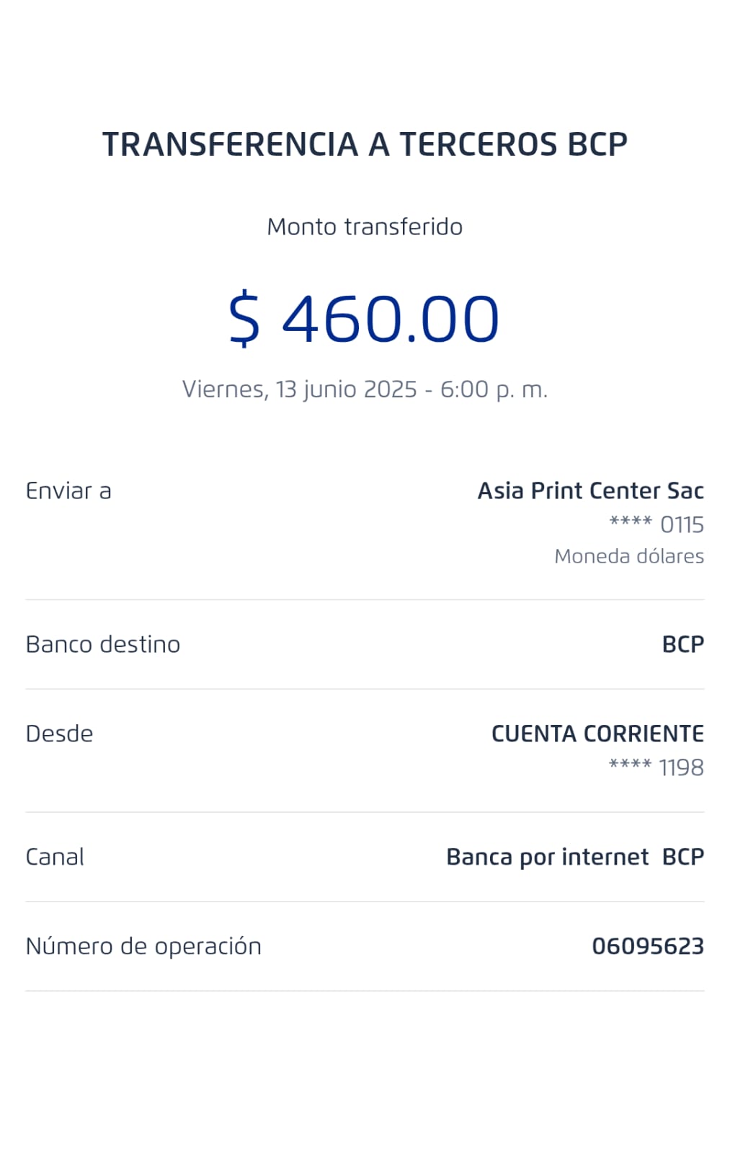Click the Canal label

55,857
